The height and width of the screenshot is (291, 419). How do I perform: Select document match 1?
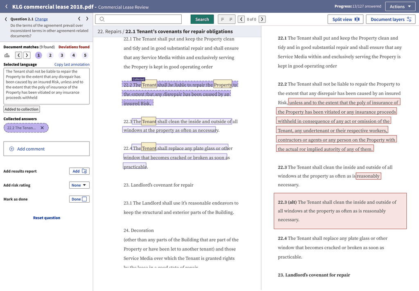click(x=38, y=55)
